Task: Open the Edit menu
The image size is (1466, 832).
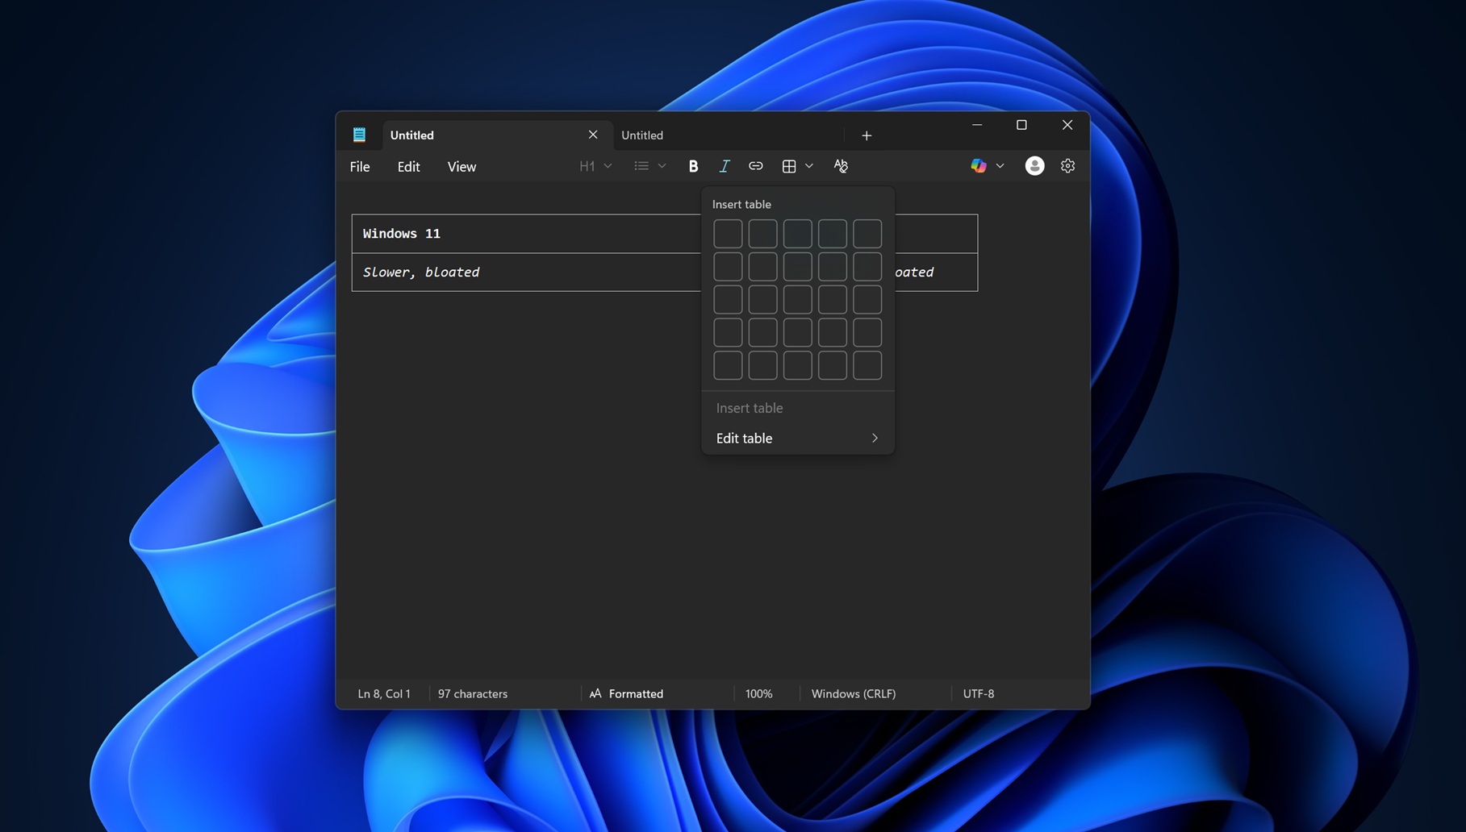Action: [x=408, y=166]
